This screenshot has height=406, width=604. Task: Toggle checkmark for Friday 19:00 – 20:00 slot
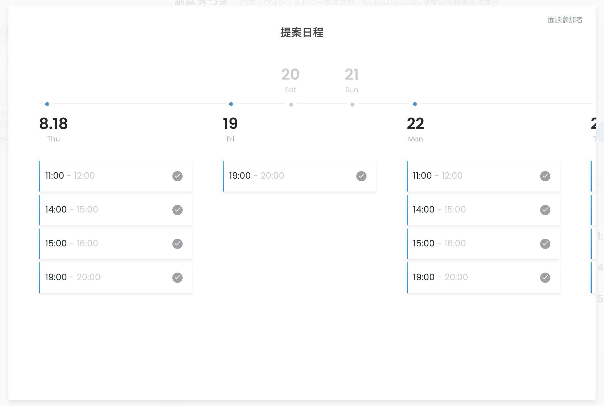pyautogui.click(x=361, y=176)
